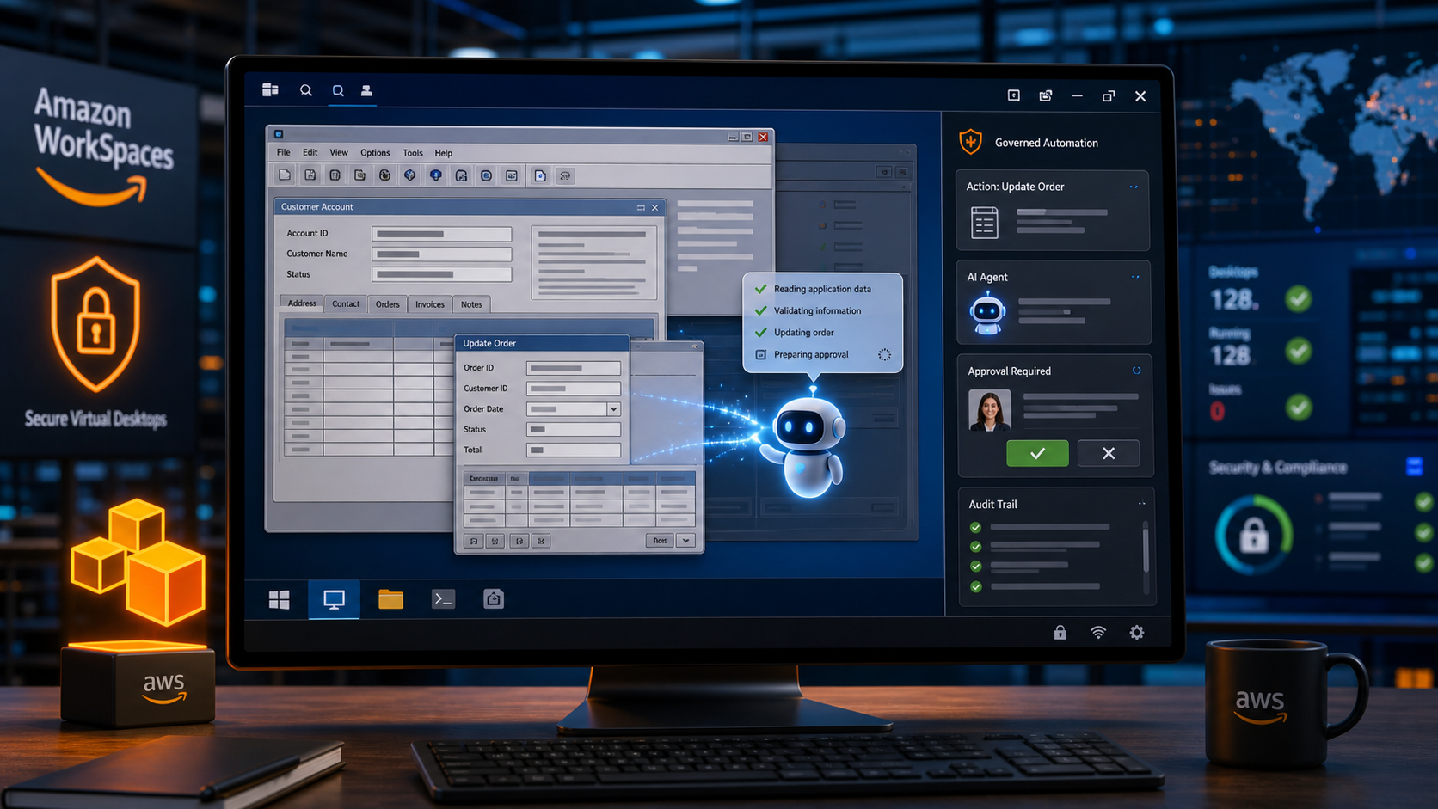This screenshot has height=809, width=1438.
Task: Approve the request with the green check button
Action: pyautogui.click(x=1037, y=453)
